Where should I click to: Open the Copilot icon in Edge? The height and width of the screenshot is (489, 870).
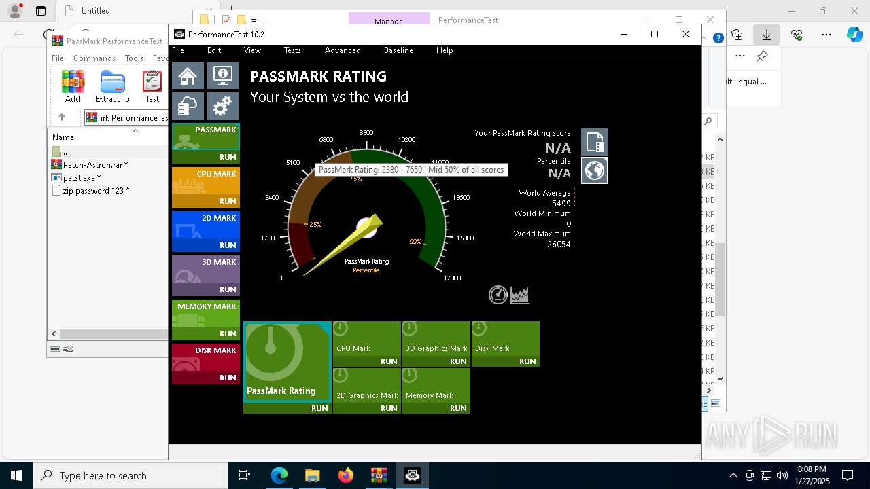coord(855,35)
